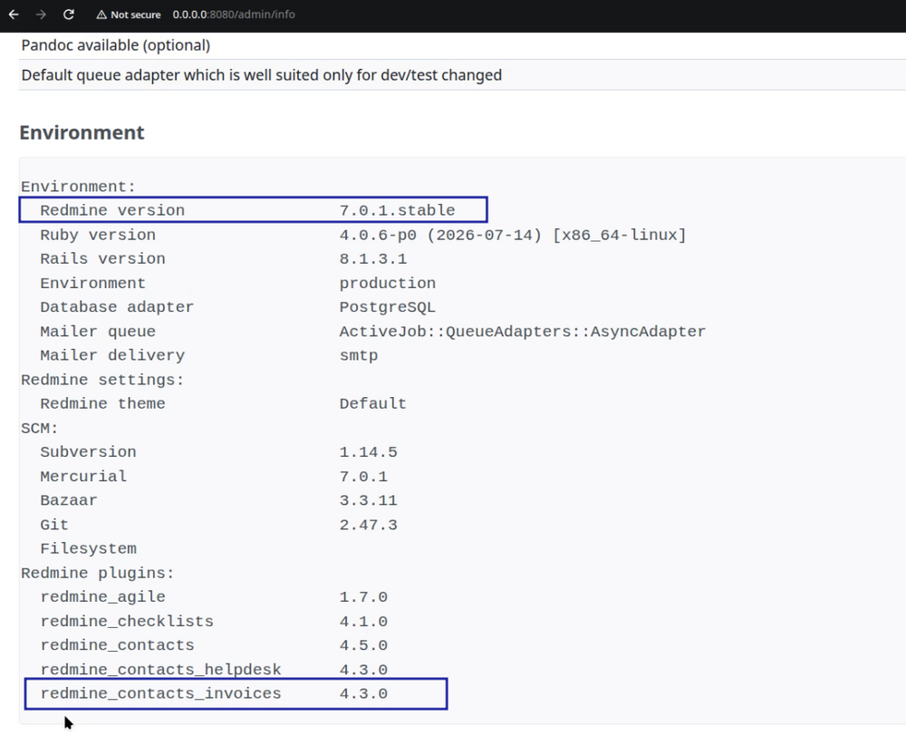Select the 'redmine_contacts_helpdesk' plugin name

click(x=160, y=670)
